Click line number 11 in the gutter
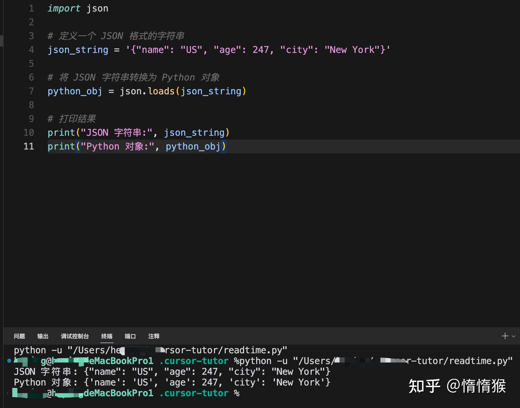520x408 pixels. point(28,146)
